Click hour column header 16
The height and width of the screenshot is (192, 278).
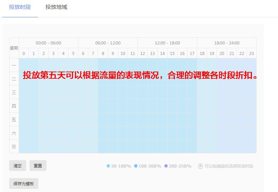182,53
